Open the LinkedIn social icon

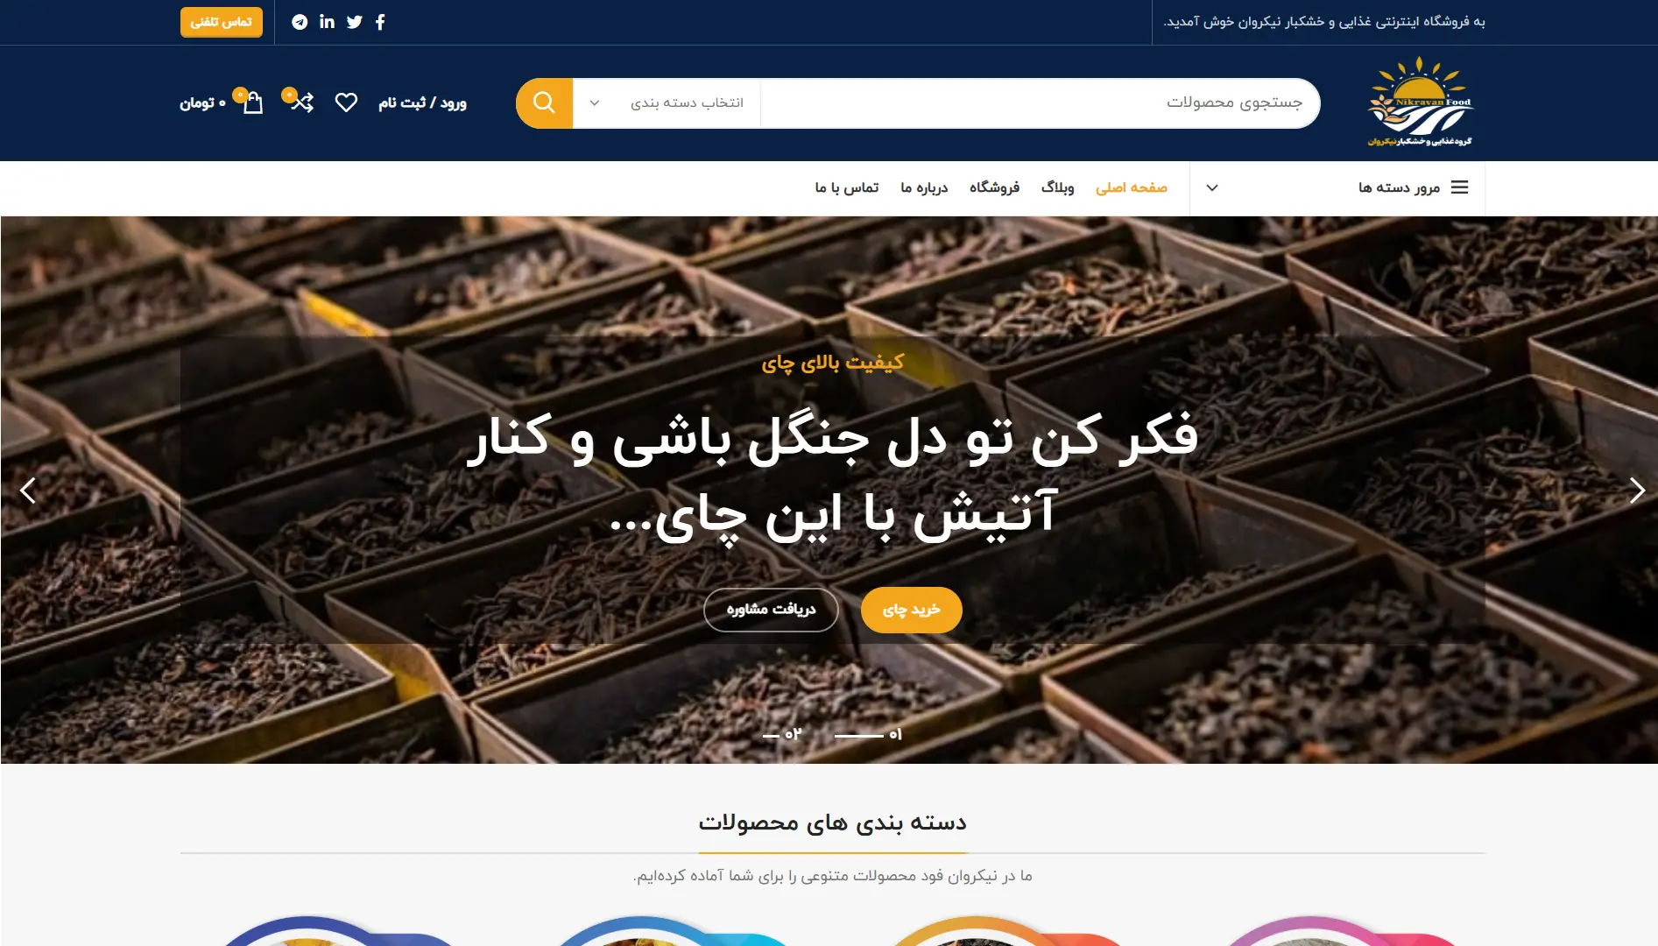pos(327,22)
